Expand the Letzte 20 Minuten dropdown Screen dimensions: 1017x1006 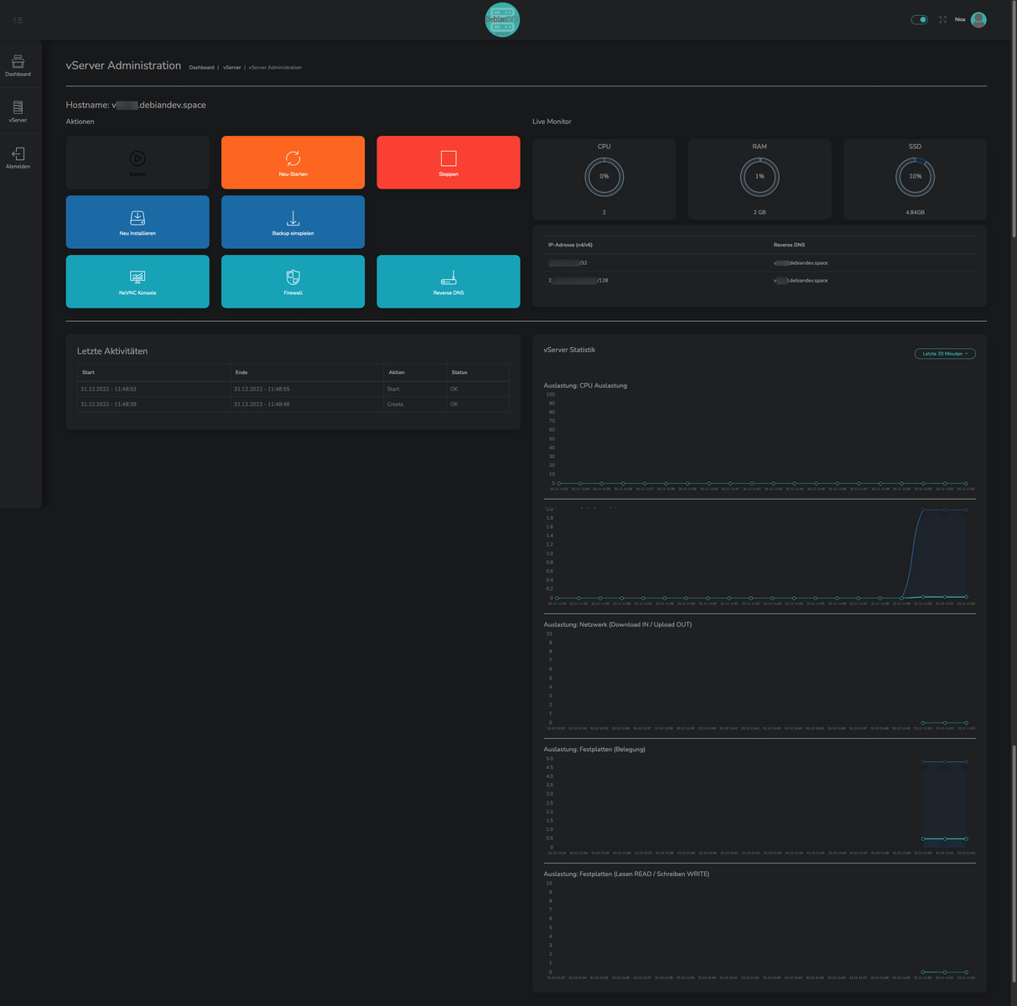(944, 354)
